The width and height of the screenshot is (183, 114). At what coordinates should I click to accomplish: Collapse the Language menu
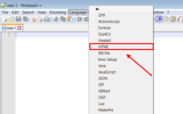(78, 12)
